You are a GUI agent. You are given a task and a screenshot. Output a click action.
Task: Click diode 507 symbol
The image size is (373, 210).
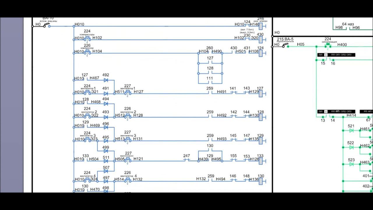point(106,171)
